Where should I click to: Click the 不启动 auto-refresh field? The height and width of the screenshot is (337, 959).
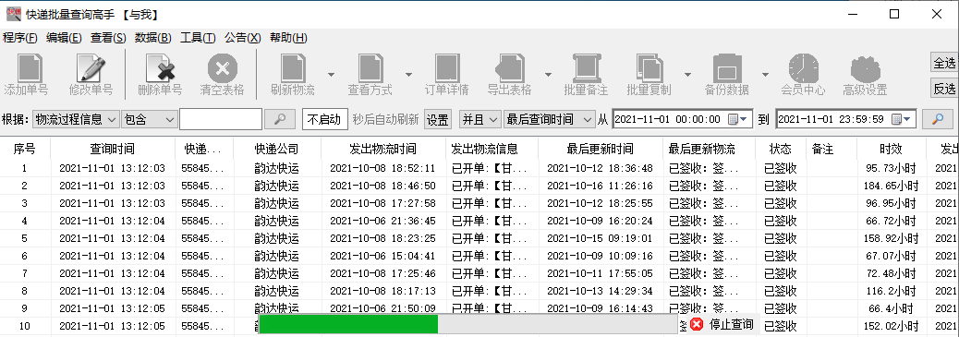click(x=325, y=119)
